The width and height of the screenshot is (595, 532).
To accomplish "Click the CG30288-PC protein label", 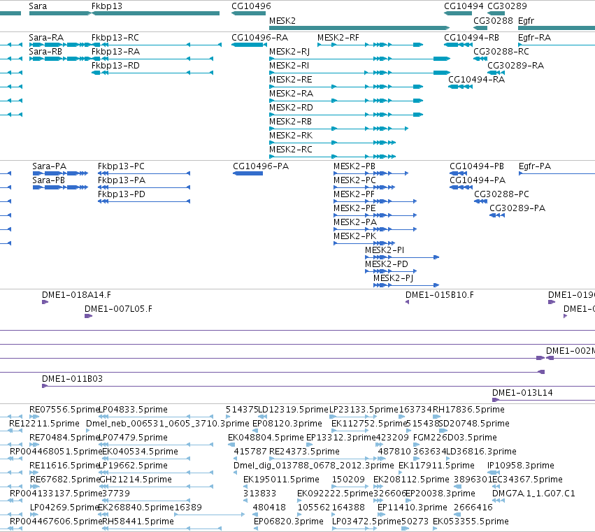I will point(501,194).
